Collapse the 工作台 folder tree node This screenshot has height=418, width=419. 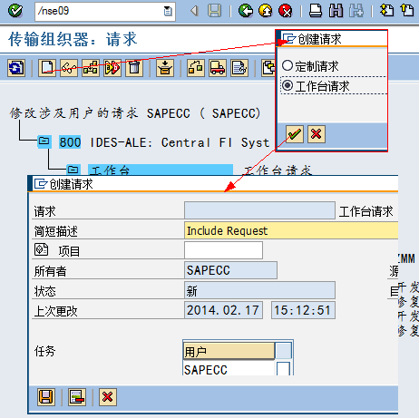tap(73, 170)
